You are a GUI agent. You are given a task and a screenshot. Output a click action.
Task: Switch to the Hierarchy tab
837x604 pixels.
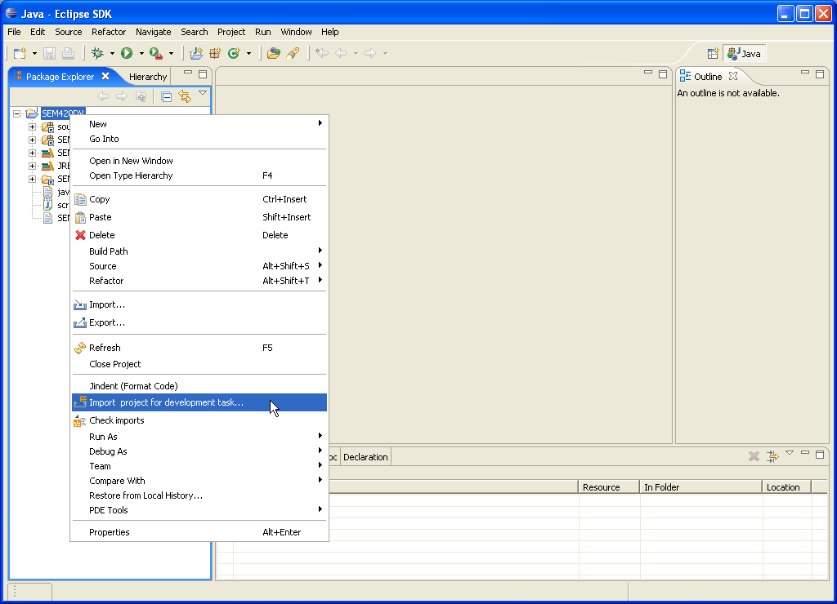[147, 77]
